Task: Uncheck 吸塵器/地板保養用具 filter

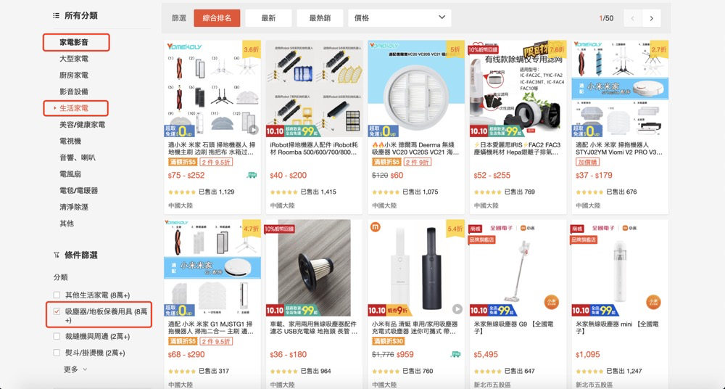Action: (57, 311)
